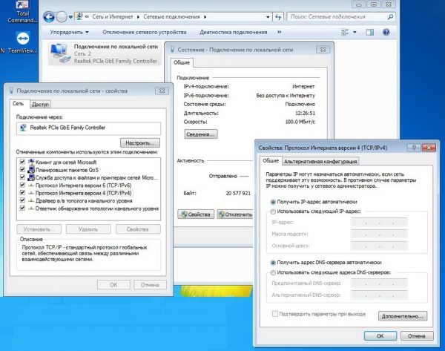Screen dimensions: 445x351
Task: Click Диагностика подключения
Action: [234, 32]
